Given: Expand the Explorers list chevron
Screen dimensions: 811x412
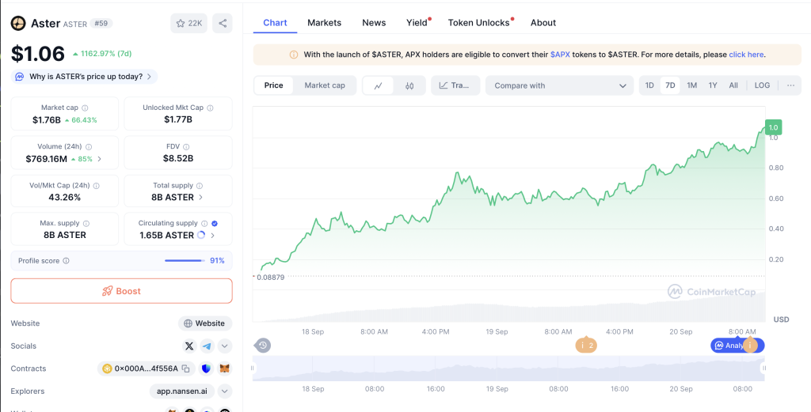Looking at the screenshot, I should (x=225, y=391).
